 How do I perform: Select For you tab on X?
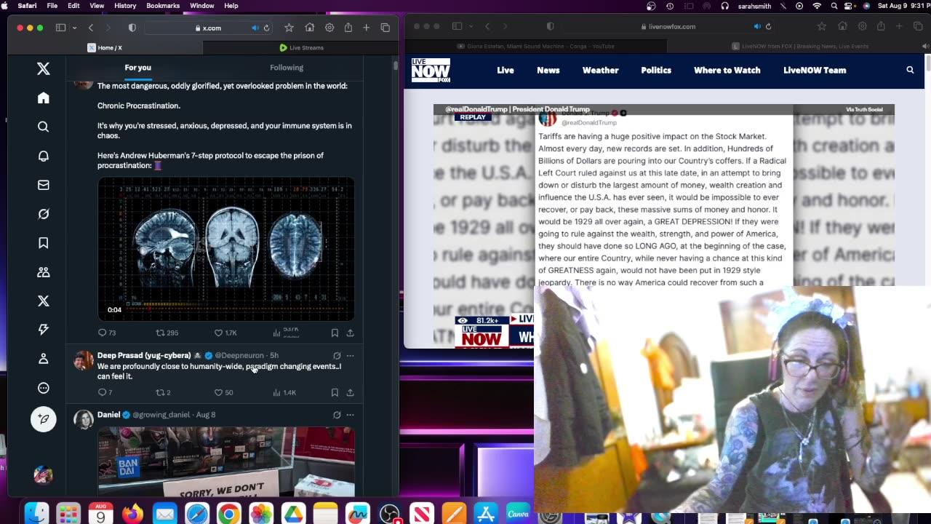click(138, 68)
